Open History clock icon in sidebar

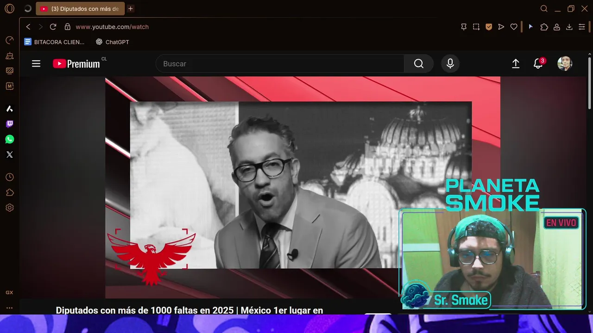9,177
